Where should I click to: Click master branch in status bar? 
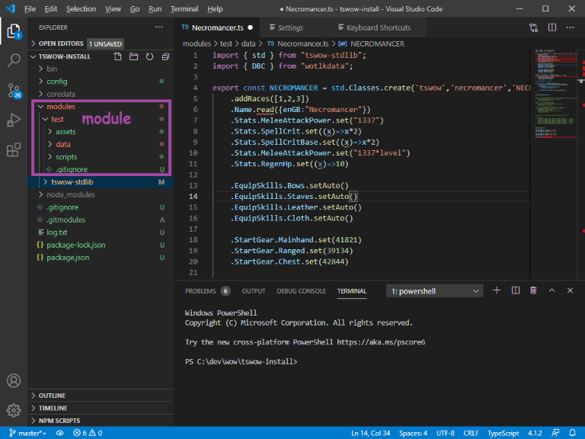pyautogui.click(x=28, y=433)
